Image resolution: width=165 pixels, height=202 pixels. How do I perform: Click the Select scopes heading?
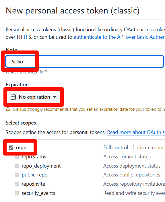pos(21,123)
